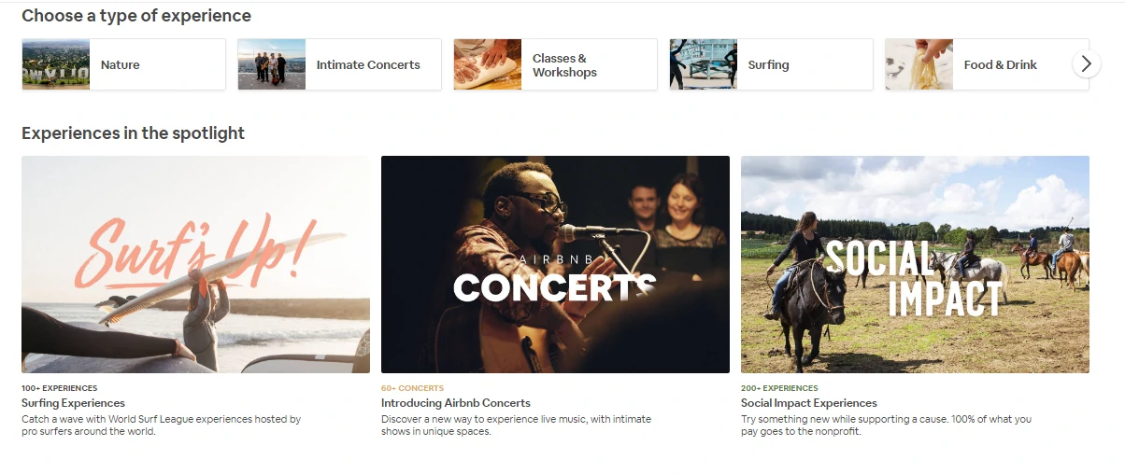Open the Classes & Workshops dough image

point(488,64)
